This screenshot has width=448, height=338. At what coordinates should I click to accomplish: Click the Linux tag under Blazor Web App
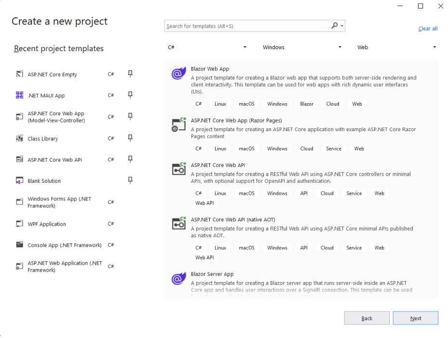pyautogui.click(x=220, y=104)
